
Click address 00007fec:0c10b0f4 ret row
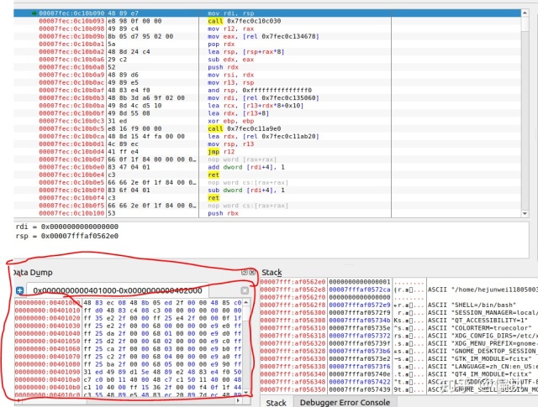(267, 198)
